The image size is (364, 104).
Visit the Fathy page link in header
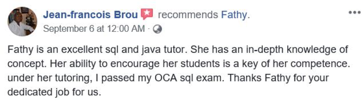pyautogui.click(x=234, y=15)
